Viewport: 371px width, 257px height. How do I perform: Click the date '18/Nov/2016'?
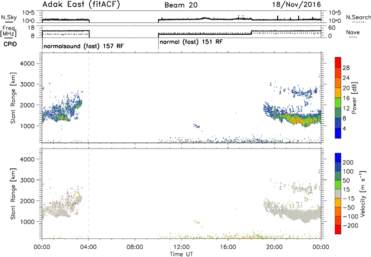click(x=296, y=5)
